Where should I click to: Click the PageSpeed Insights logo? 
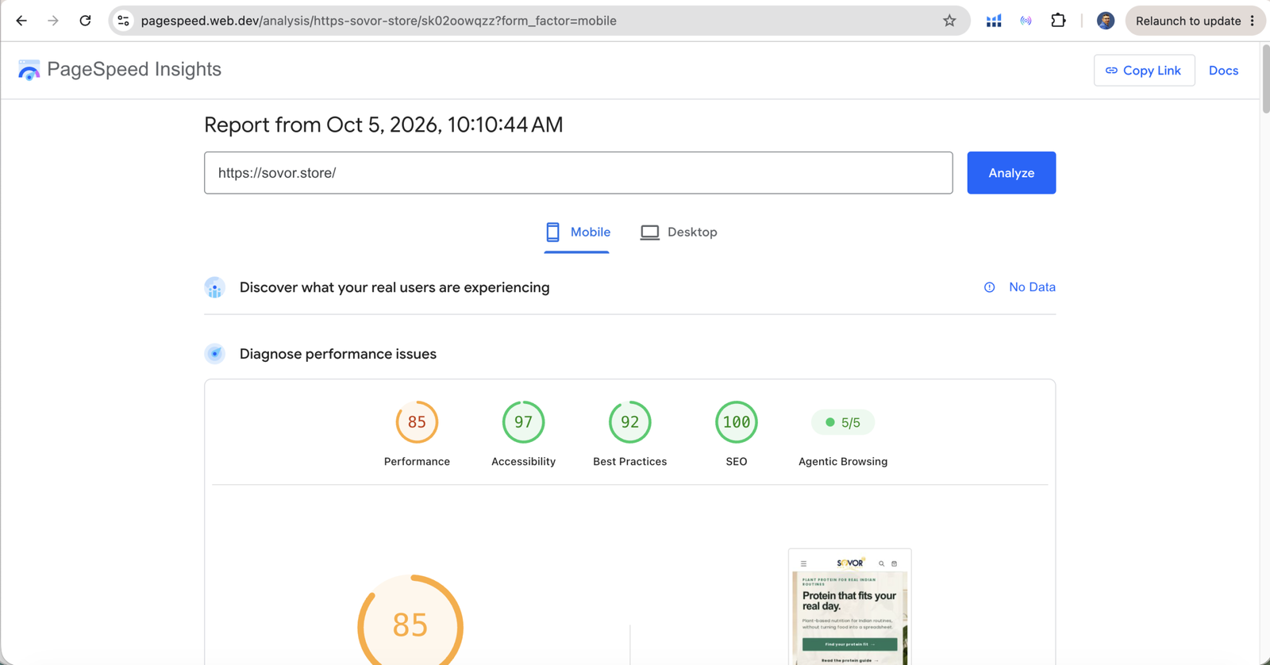pyautogui.click(x=29, y=71)
